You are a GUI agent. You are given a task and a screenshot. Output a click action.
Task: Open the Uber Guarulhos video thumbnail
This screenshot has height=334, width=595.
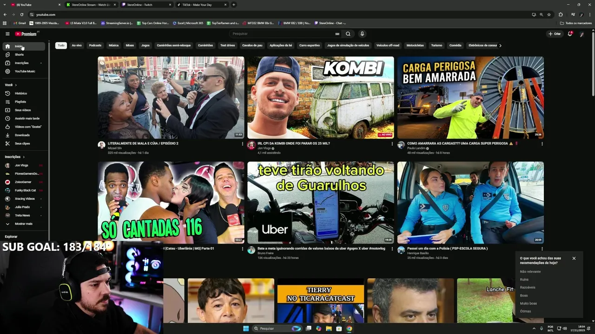320,203
